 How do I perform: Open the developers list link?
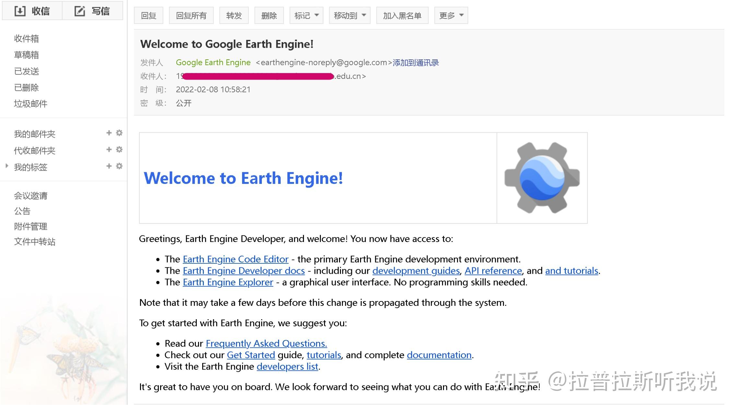tap(287, 367)
